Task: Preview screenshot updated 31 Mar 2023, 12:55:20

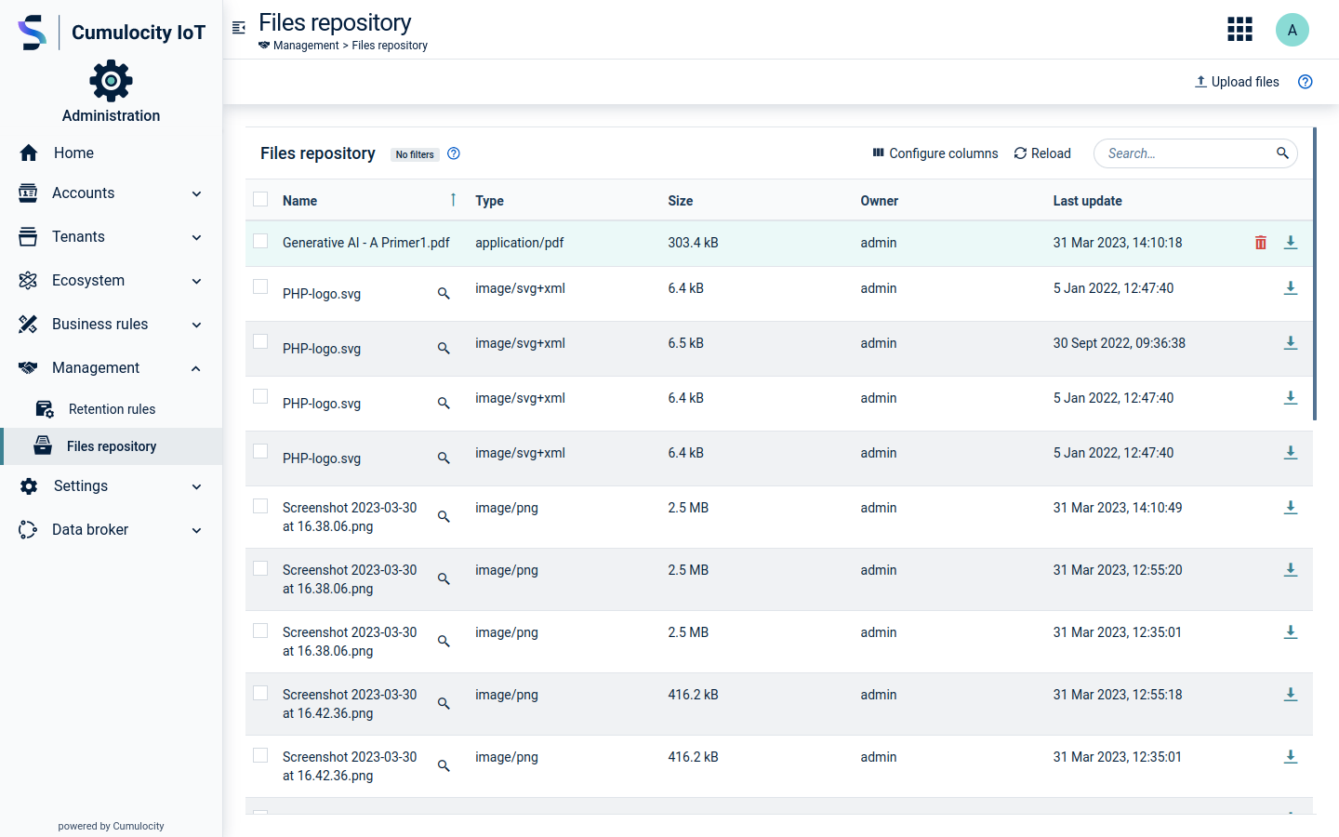Action: click(x=444, y=578)
